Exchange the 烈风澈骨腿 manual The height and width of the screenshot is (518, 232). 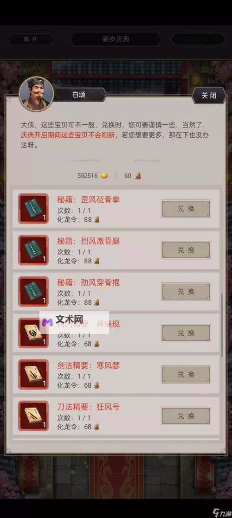pyautogui.click(x=186, y=250)
